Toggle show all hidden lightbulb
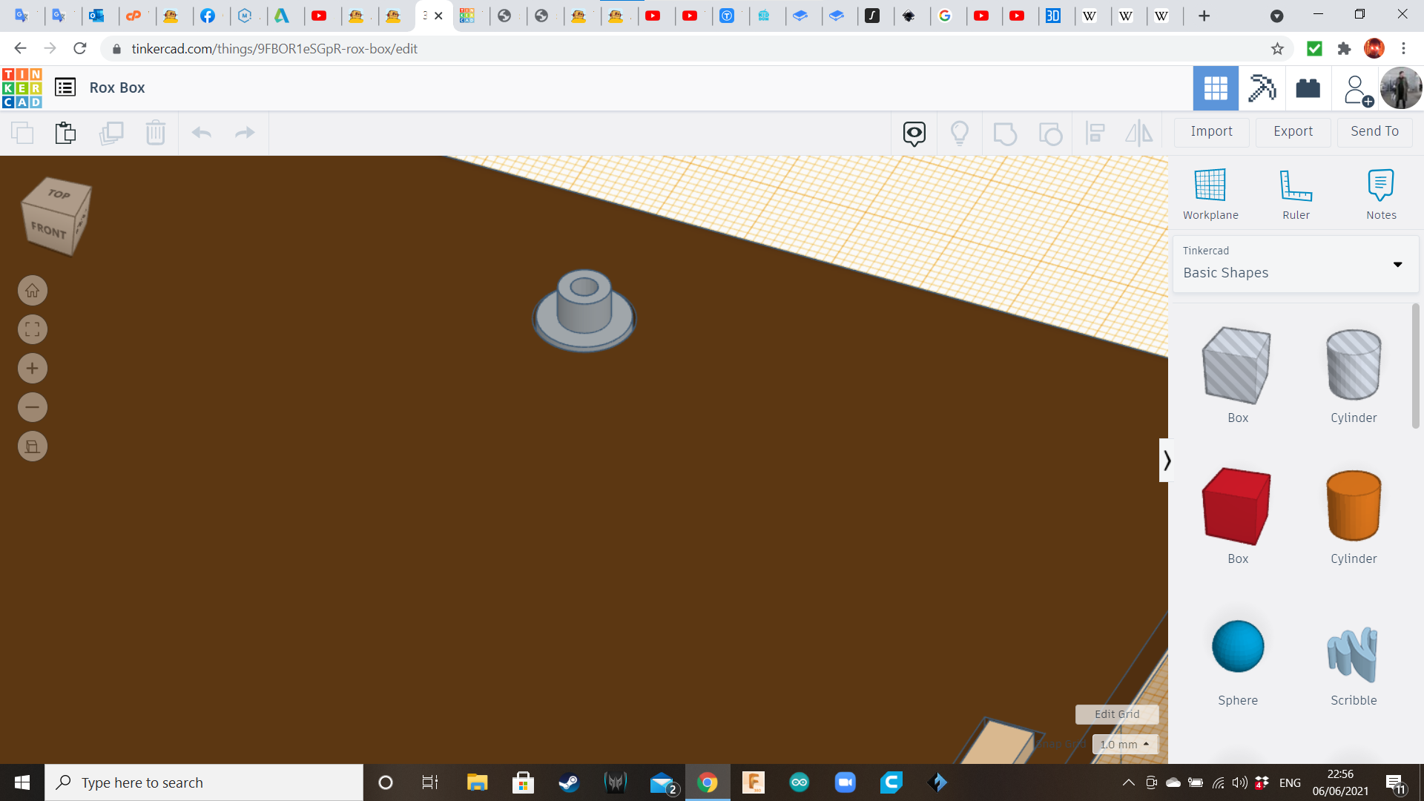 click(959, 133)
